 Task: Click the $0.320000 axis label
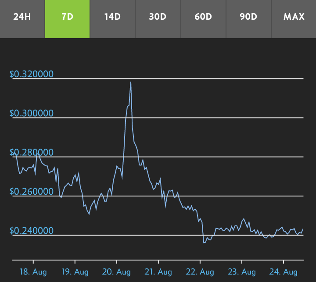tap(32, 74)
